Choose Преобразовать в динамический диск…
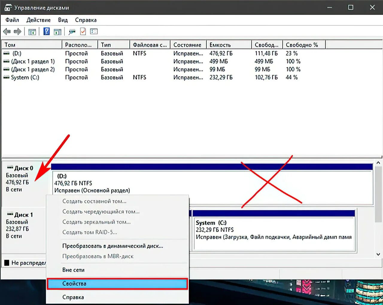The width and height of the screenshot is (383, 305). pos(117,246)
